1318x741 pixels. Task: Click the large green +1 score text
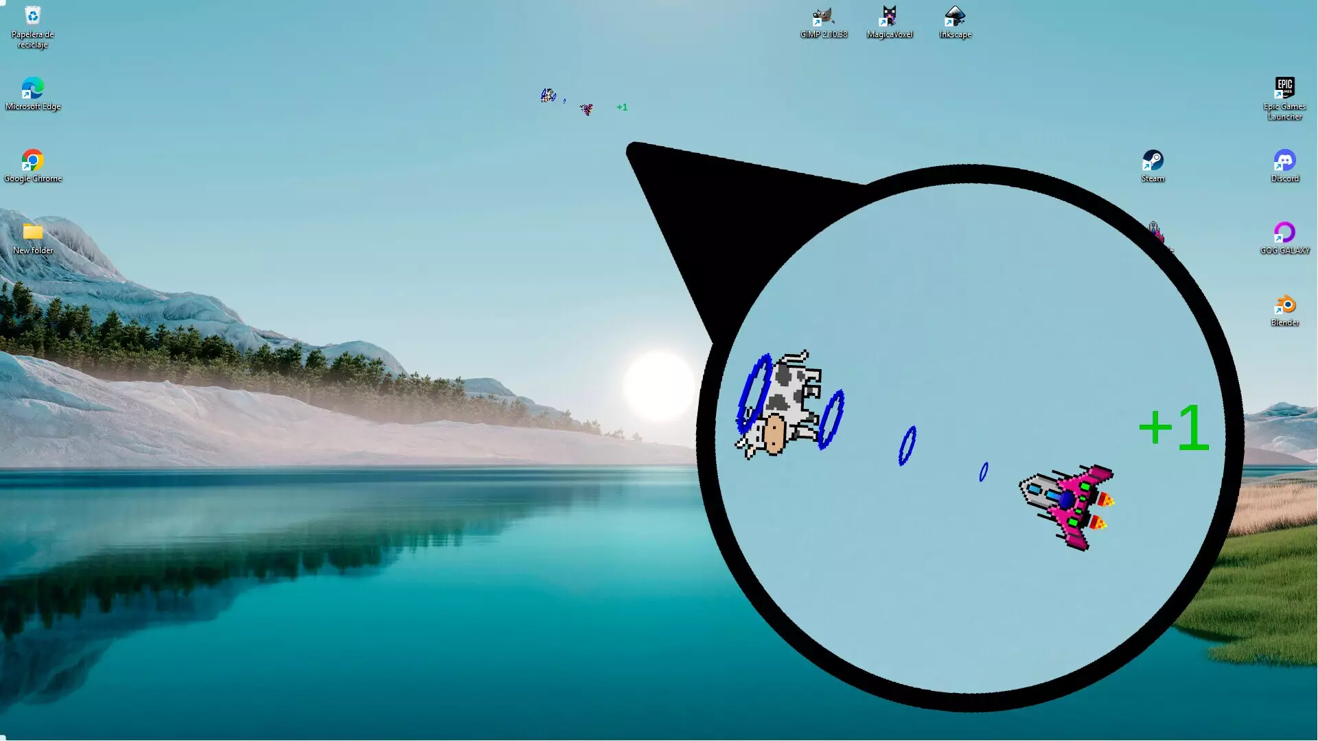click(x=1173, y=427)
